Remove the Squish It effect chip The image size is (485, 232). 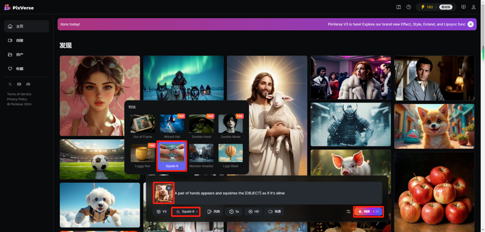[197, 212]
